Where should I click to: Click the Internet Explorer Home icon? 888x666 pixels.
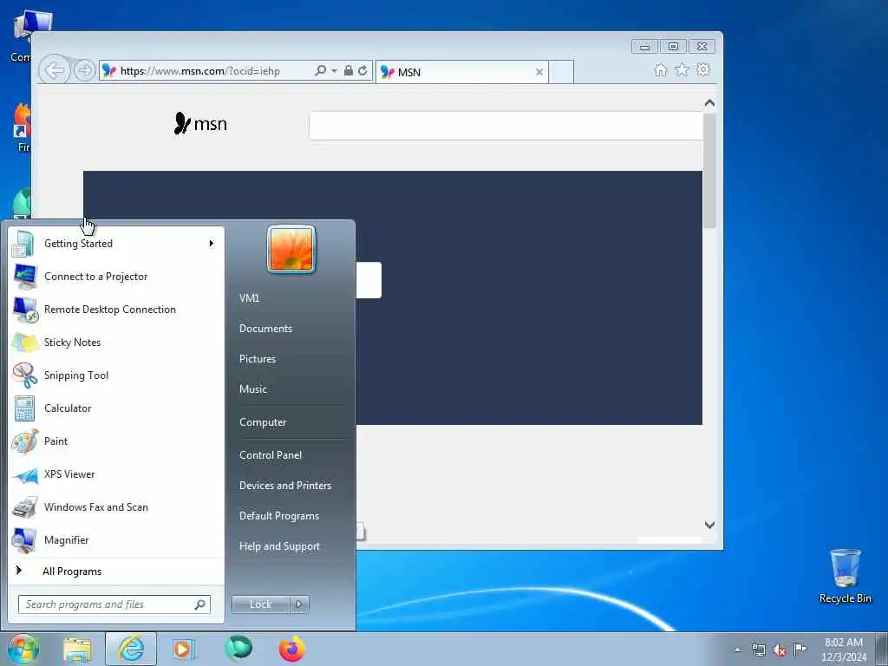coord(660,69)
